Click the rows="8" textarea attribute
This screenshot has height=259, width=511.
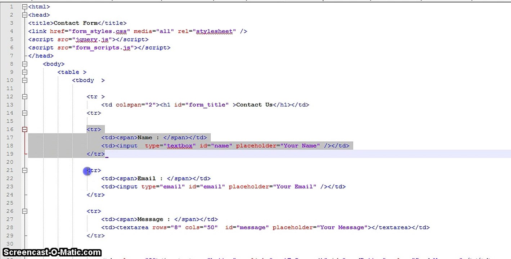[167, 228]
